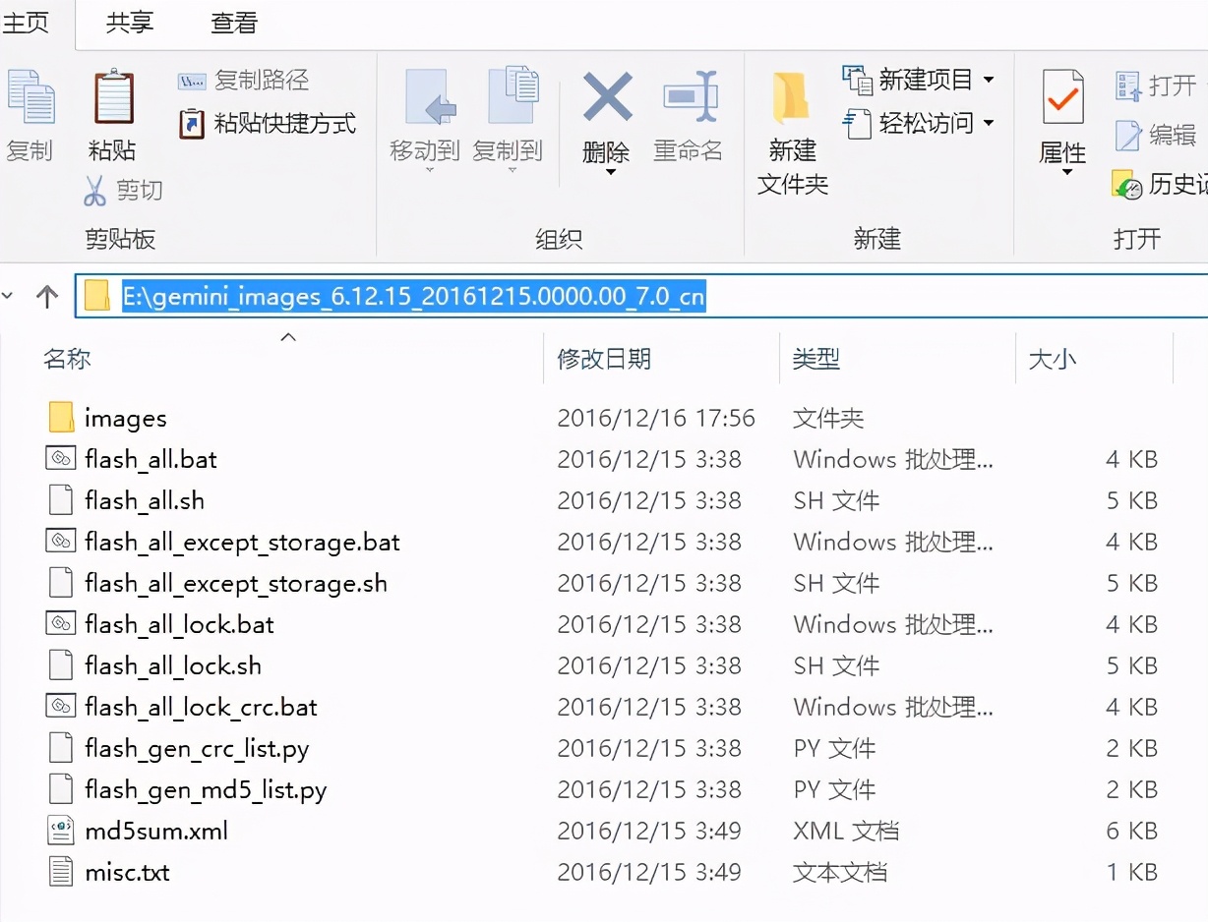Click the address bar path field
1208x922 pixels.
point(885,297)
